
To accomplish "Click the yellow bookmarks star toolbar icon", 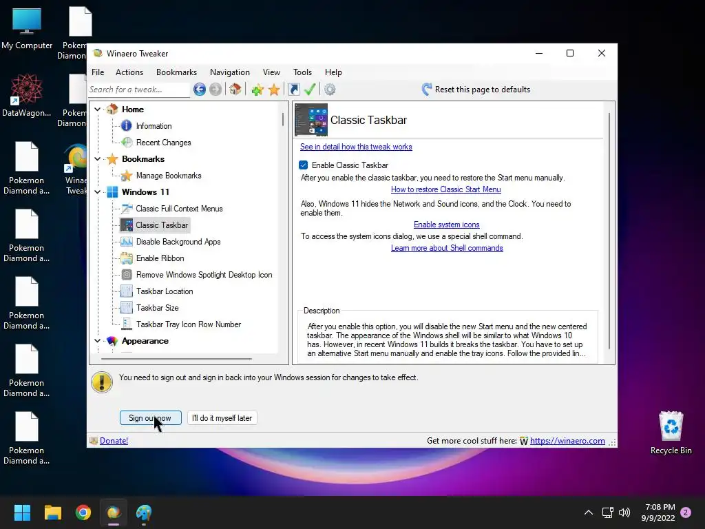I will pos(274,90).
